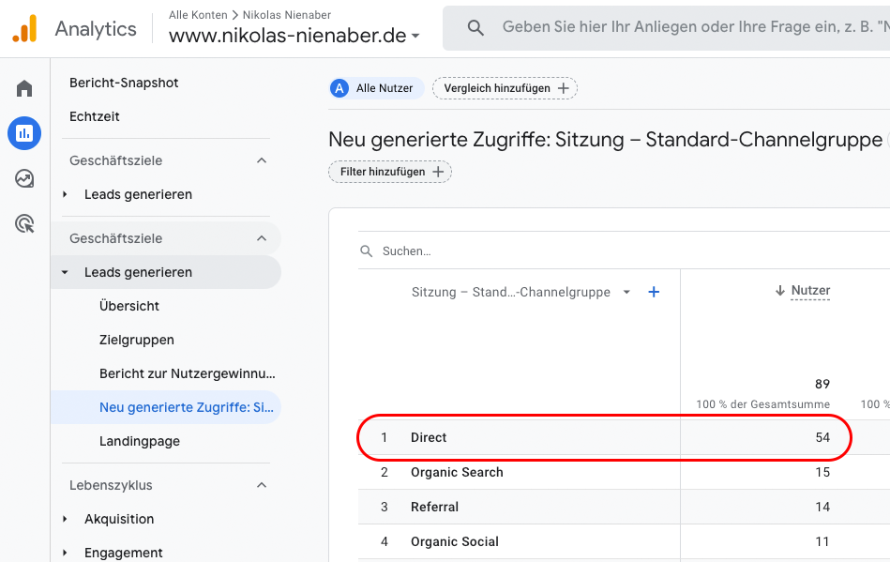Select the Reports bar chart icon
890x562 pixels.
tap(24, 133)
